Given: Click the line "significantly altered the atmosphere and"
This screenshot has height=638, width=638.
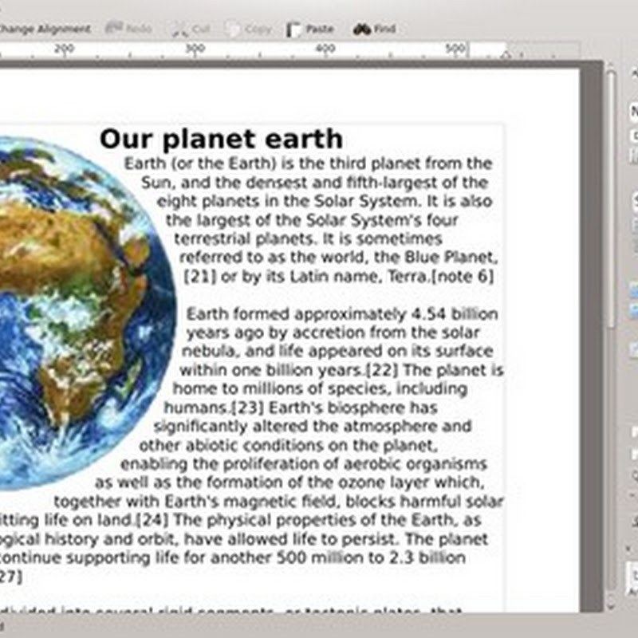Looking at the screenshot, I should click(313, 427).
